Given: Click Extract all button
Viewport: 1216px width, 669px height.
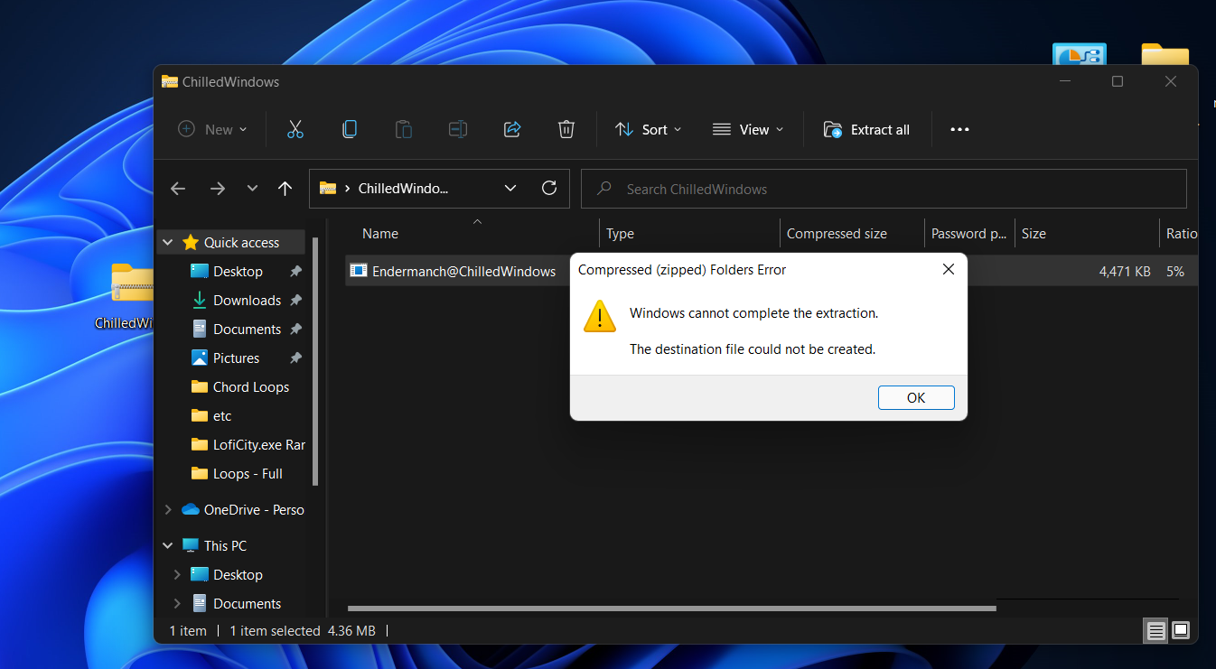Looking at the screenshot, I should pos(866,130).
